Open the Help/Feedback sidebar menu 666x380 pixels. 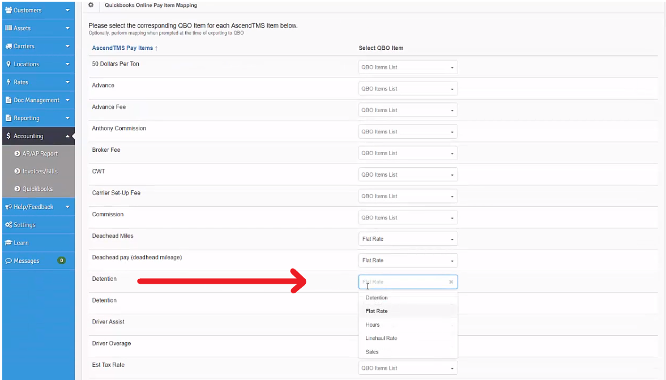tap(39, 207)
